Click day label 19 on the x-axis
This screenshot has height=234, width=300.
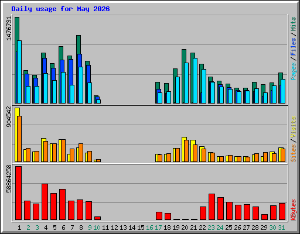coord(176,228)
